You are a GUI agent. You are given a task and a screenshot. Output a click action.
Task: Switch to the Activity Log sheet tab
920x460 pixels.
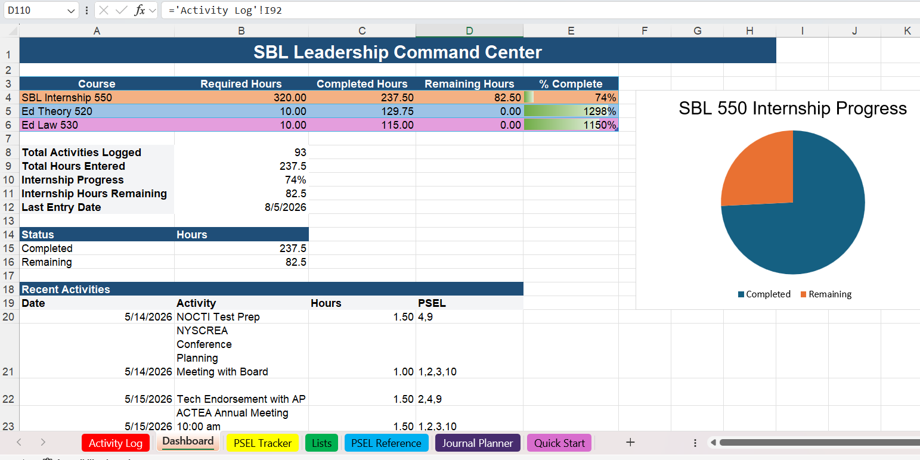click(x=116, y=443)
